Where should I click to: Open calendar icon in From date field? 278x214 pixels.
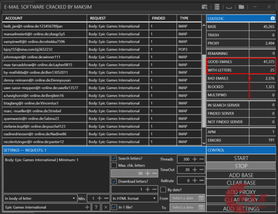[201, 198]
